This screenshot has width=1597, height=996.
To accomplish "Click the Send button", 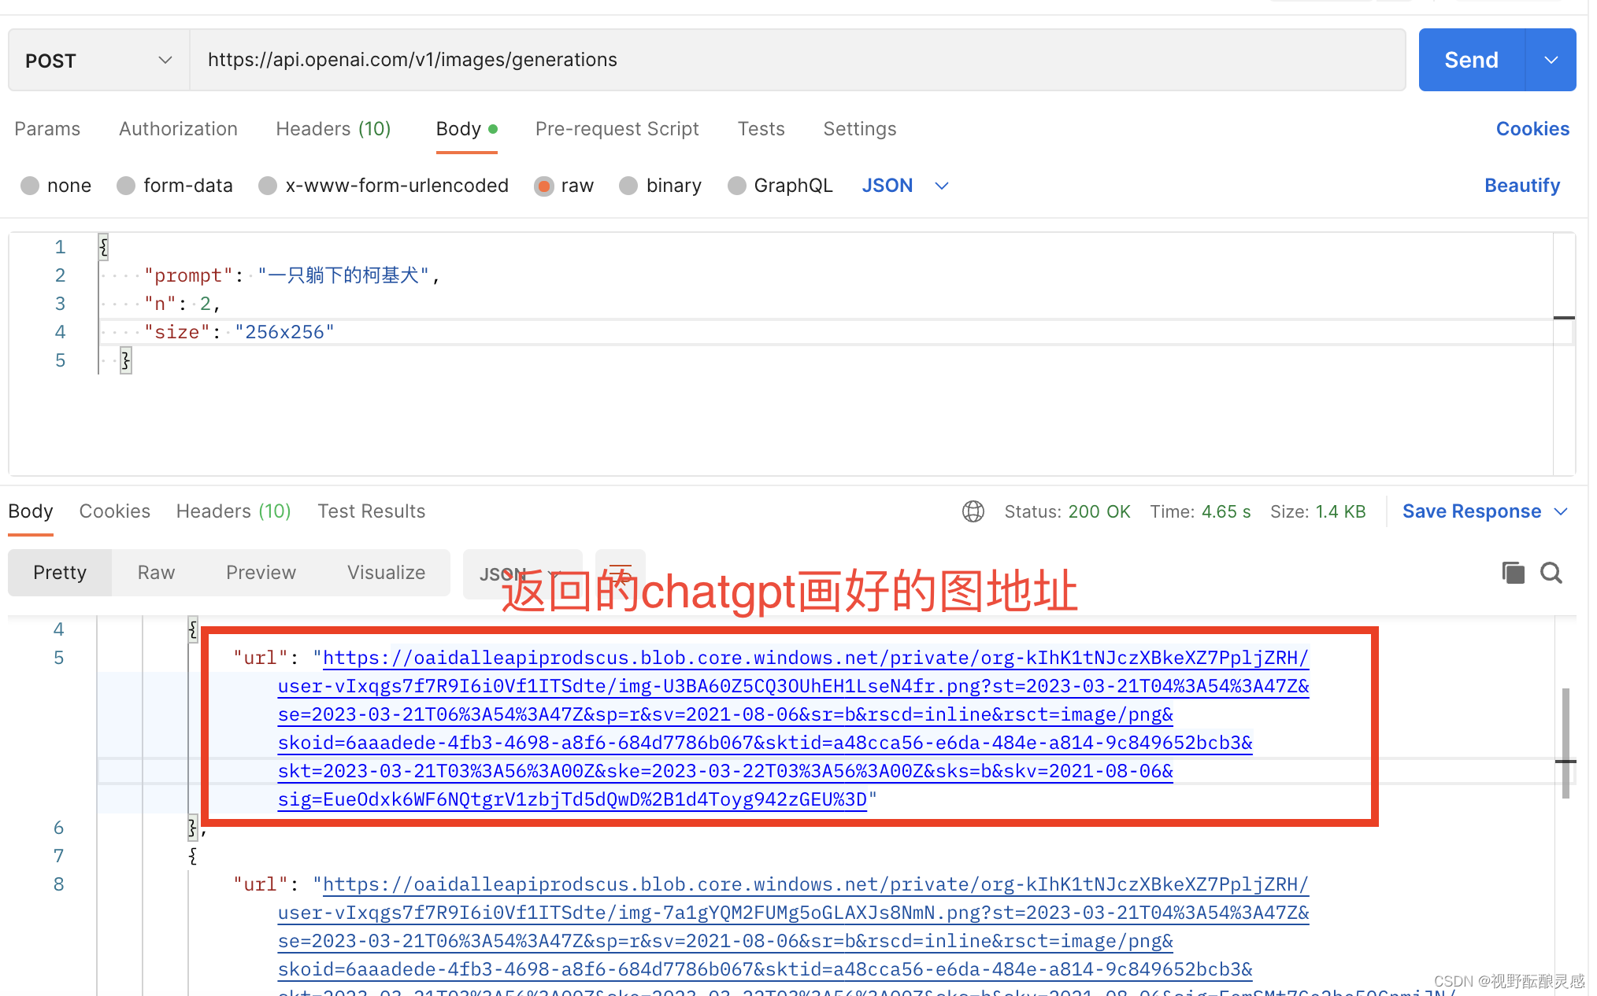I will 1471,61.
